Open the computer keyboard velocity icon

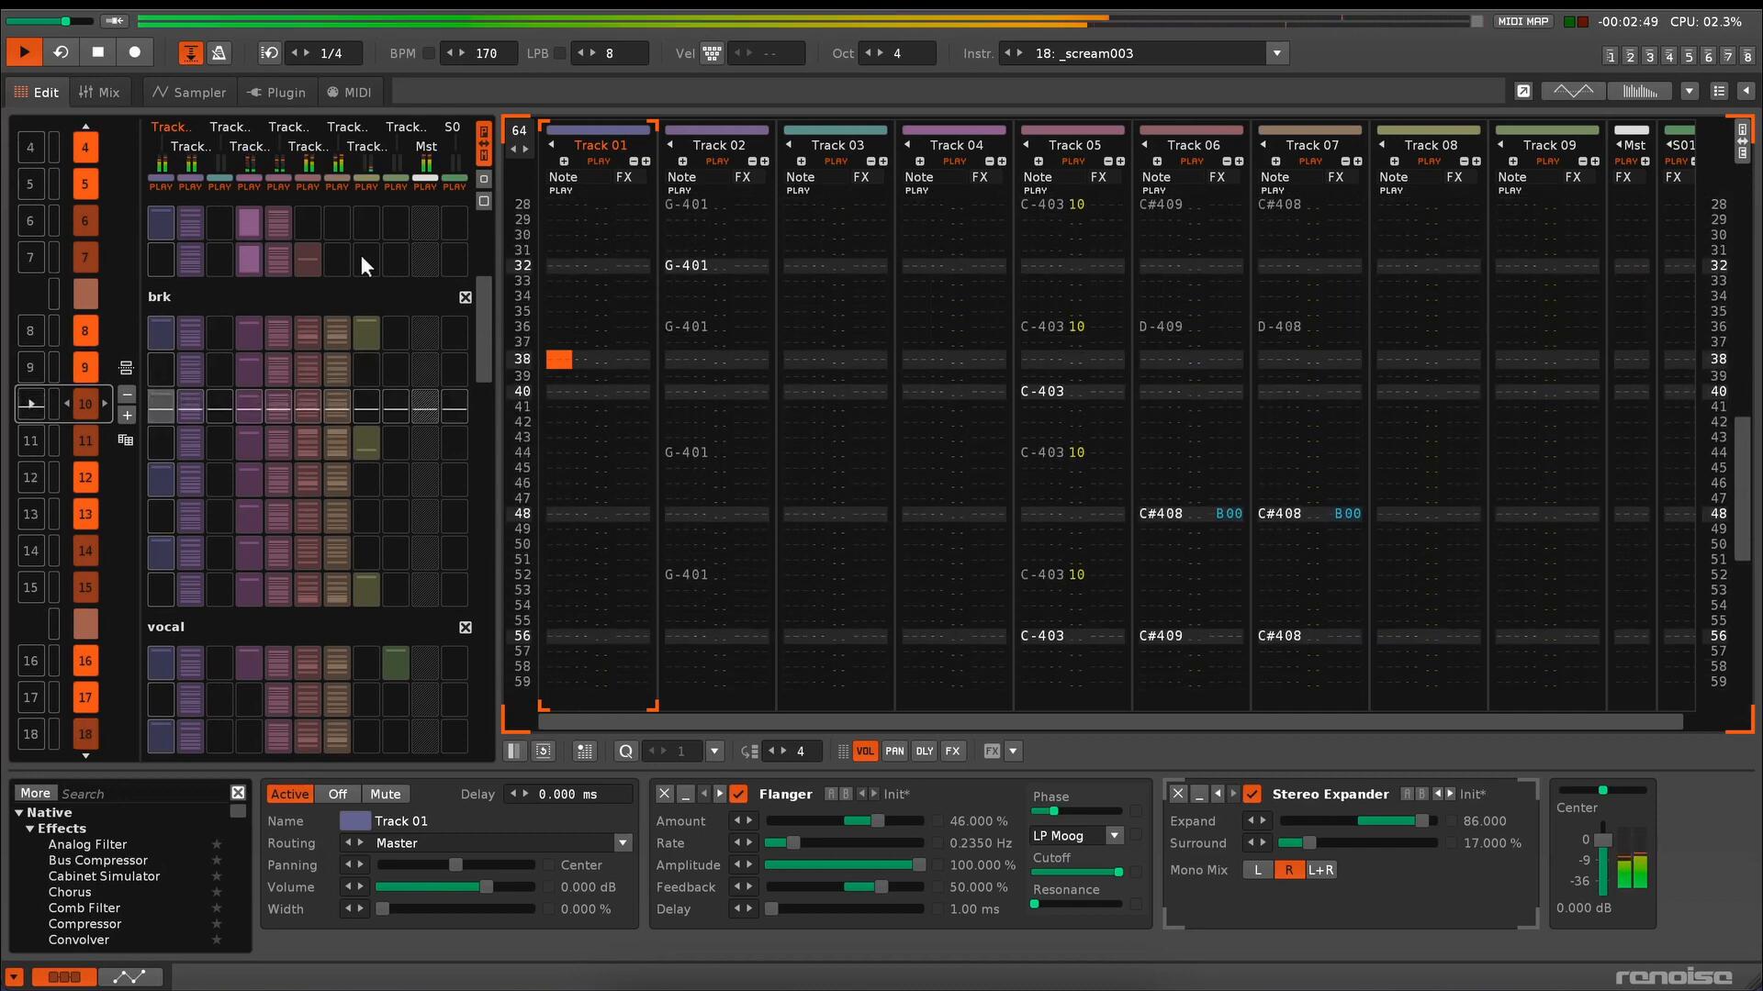pyautogui.click(x=712, y=53)
